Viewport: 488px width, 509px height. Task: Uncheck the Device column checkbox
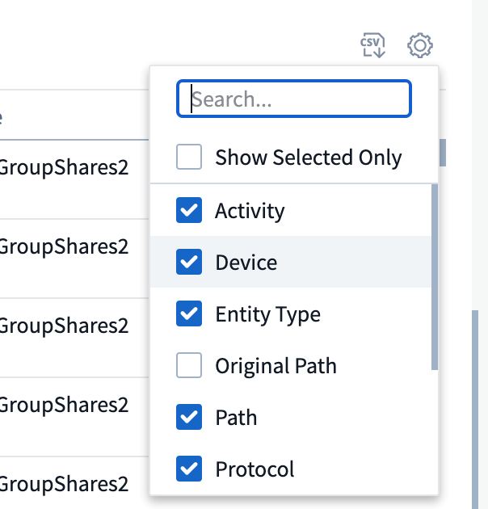pyautogui.click(x=189, y=263)
